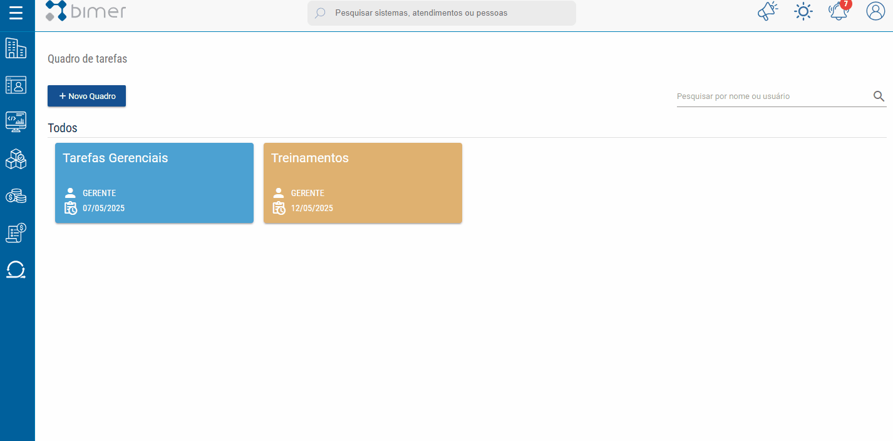The image size is (893, 441).
Task: Open the circular sync arrows sidebar icon
Action: (x=16, y=270)
